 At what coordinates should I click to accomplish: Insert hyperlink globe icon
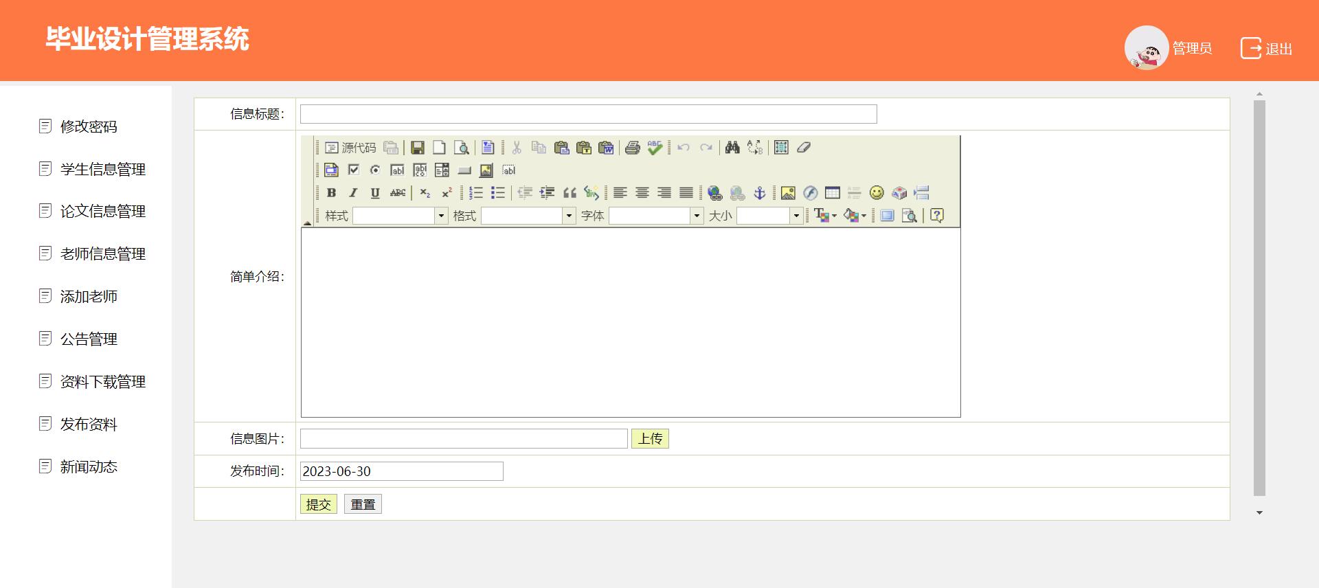coord(715,193)
